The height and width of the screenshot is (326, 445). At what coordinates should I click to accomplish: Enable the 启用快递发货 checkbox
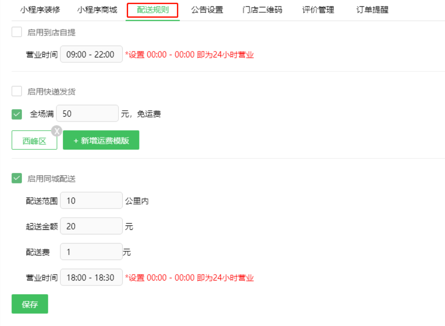16,91
